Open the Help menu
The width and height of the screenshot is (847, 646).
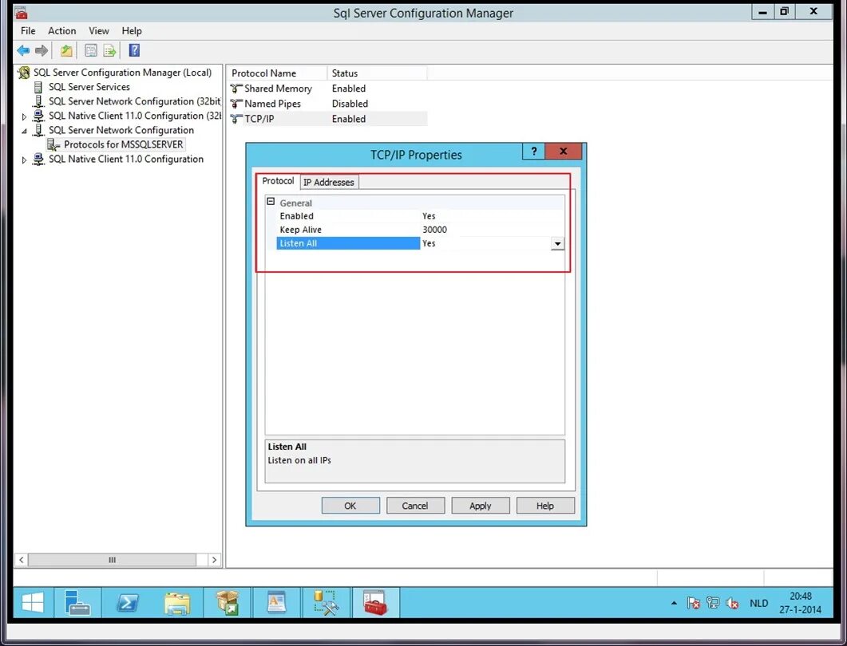coord(132,31)
